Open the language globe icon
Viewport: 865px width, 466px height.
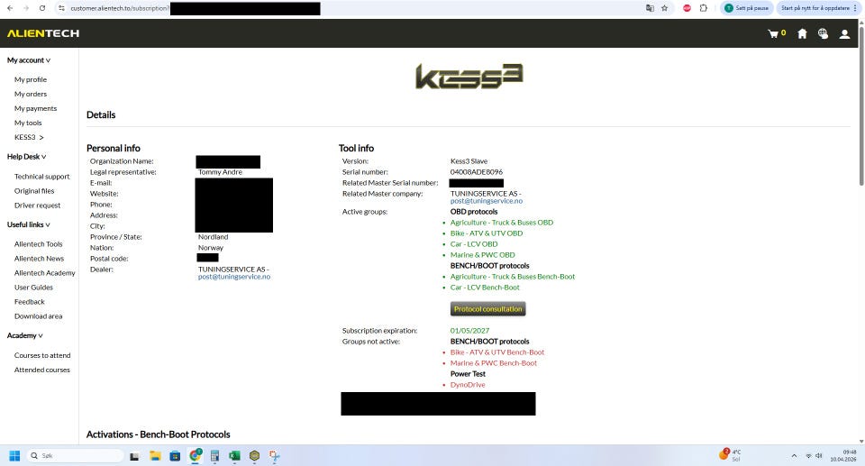[x=823, y=33]
